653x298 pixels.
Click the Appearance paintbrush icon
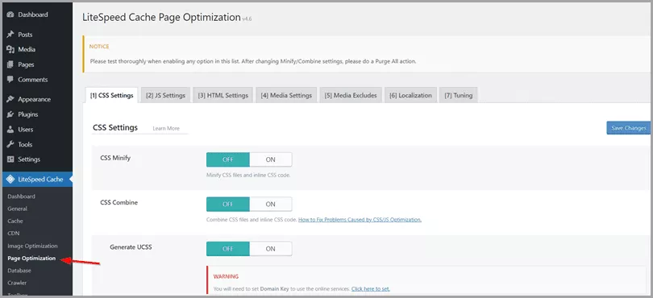[x=10, y=100]
